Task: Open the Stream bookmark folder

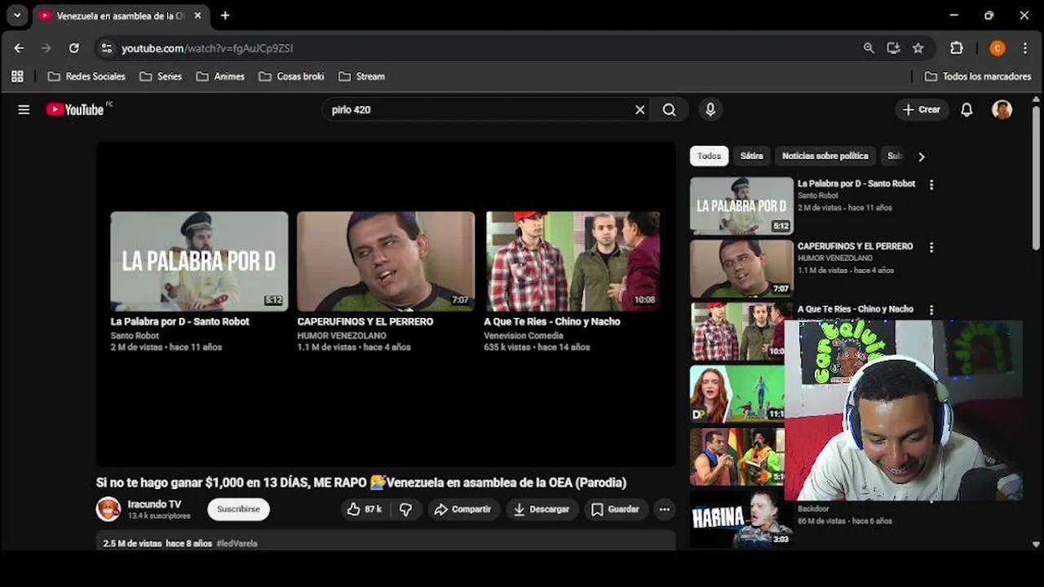Action: pos(361,76)
